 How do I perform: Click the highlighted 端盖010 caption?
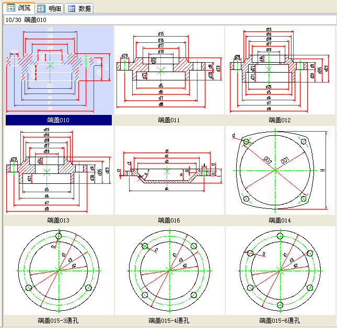tap(57, 120)
